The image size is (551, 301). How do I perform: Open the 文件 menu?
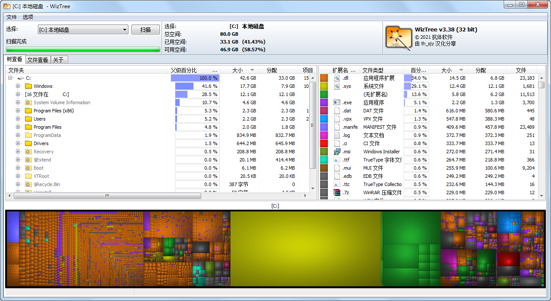tap(12, 17)
